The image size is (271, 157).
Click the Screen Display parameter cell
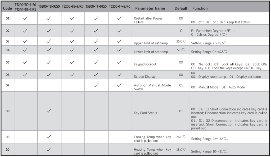[145, 77]
